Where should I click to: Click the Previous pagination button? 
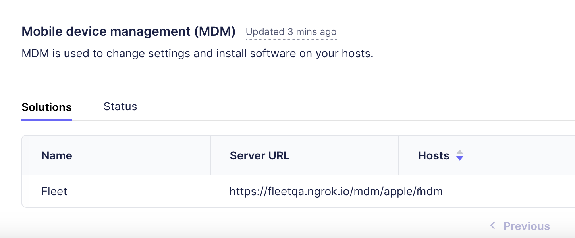point(527,226)
